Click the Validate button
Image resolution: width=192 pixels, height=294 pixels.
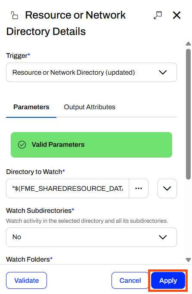tap(26, 281)
